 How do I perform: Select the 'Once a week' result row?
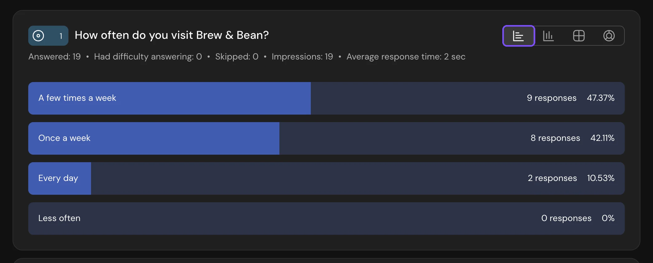[326, 138]
